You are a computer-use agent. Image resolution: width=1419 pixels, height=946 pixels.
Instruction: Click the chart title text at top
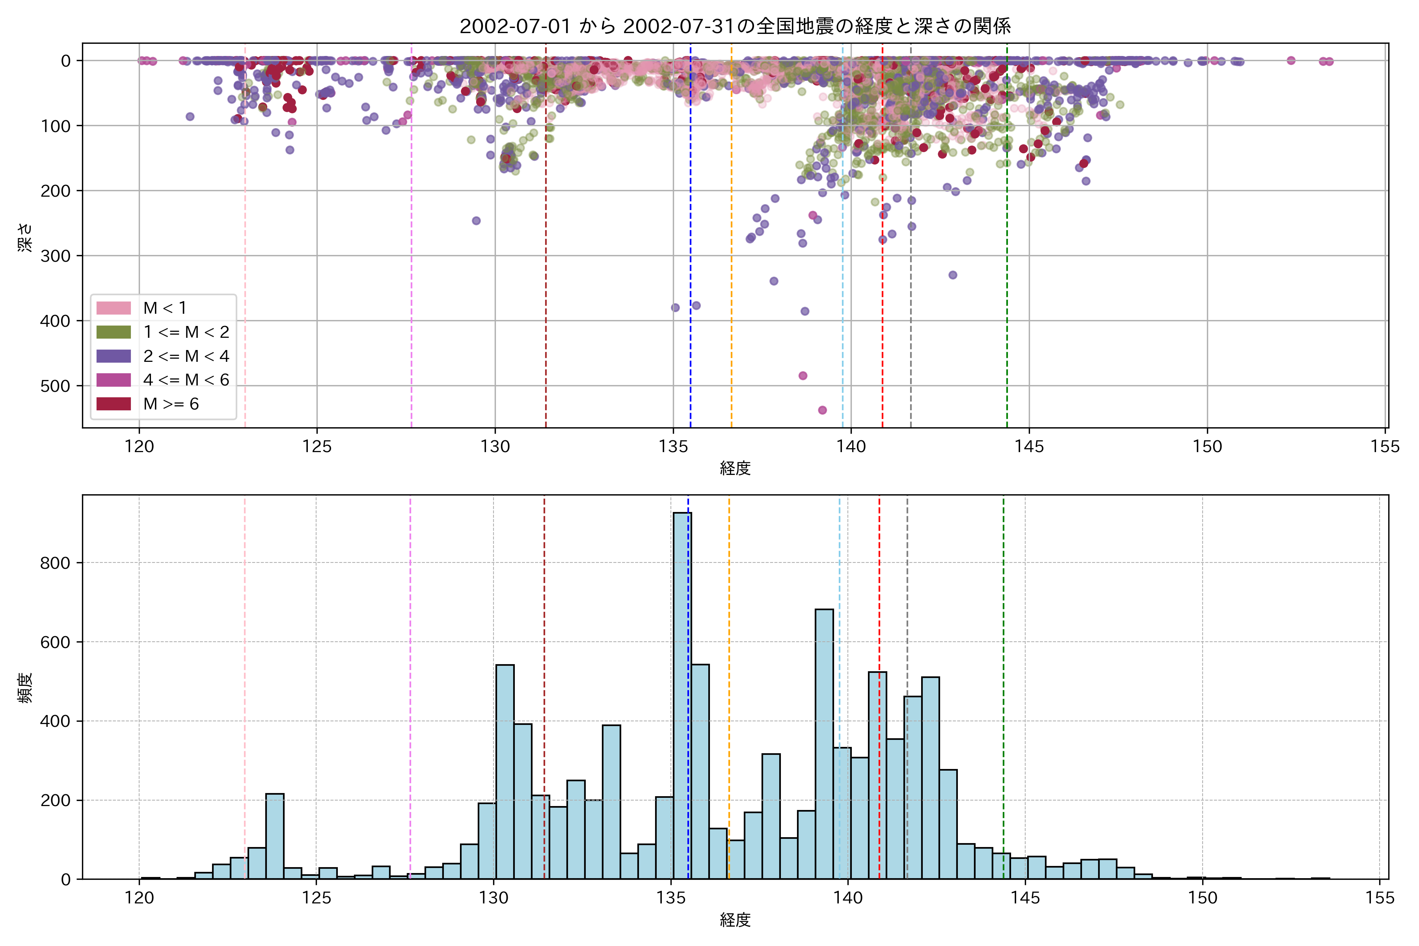[x=735, y=26]
